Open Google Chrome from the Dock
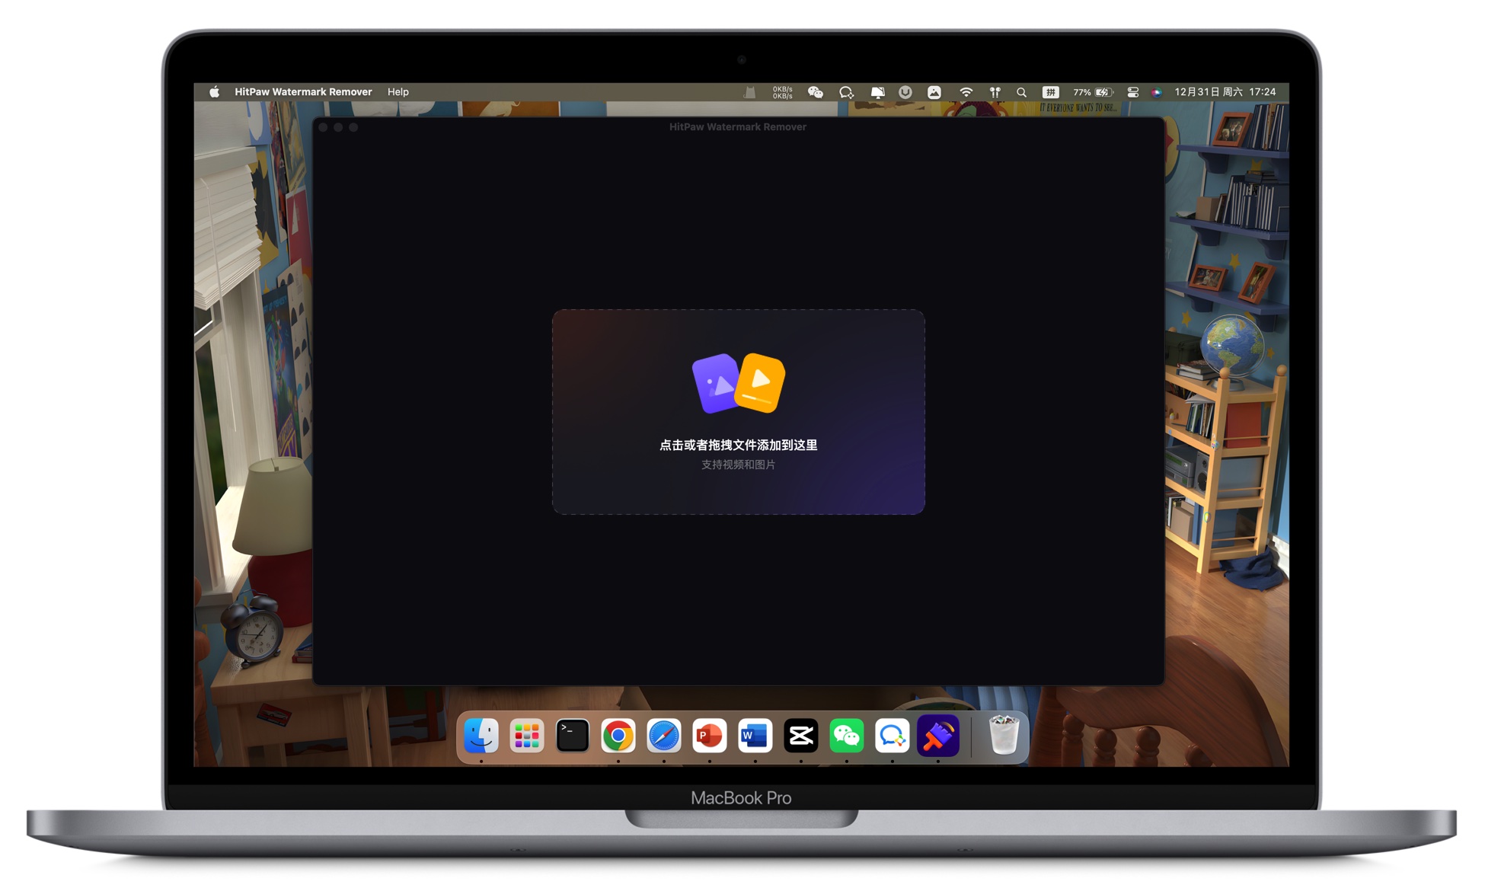Viewport: 1485px width, 891px height. pyautogui.click(x=618, y=736)
